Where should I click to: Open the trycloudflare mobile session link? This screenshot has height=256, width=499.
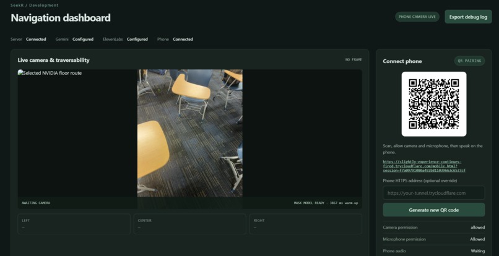pyautogui.click(x=424, y=166)
